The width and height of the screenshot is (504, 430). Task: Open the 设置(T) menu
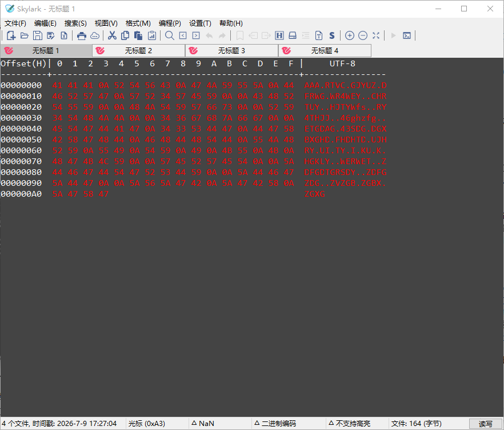click(200, 23)
